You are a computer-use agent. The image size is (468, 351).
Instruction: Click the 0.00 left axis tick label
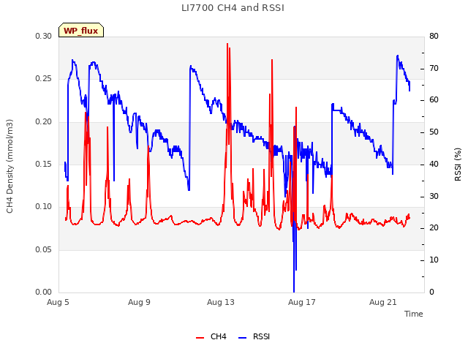tap(44, 292)
